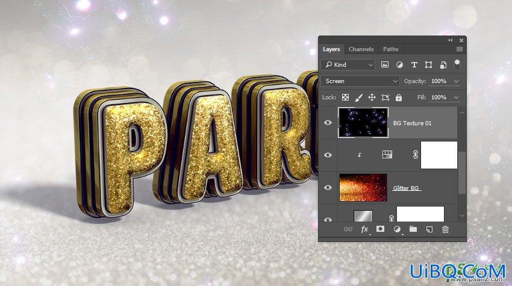
Task: Click the Opacity 100% value field
Action: (x=439, y=81)
